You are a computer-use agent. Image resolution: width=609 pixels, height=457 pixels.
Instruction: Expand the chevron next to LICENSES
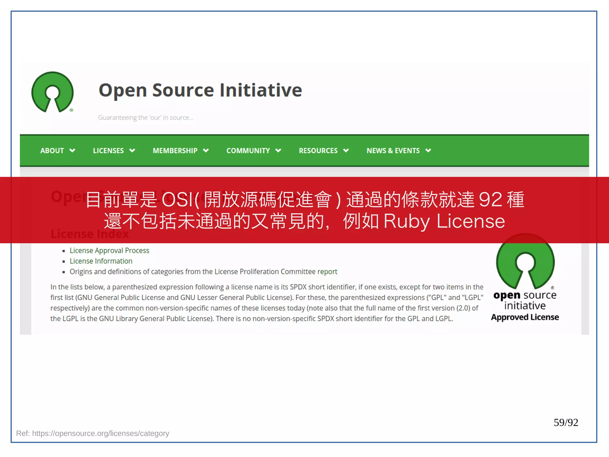click(132, 151)
